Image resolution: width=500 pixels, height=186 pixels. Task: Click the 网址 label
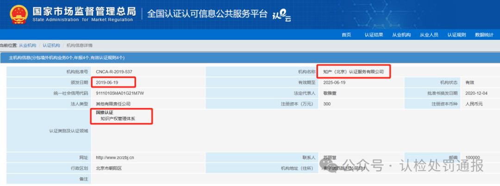tap(83, 157)
